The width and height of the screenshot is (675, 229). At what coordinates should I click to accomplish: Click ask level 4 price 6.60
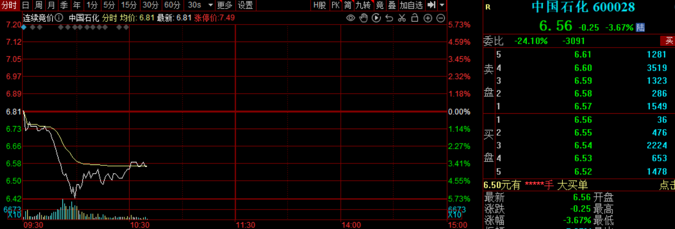583,68
